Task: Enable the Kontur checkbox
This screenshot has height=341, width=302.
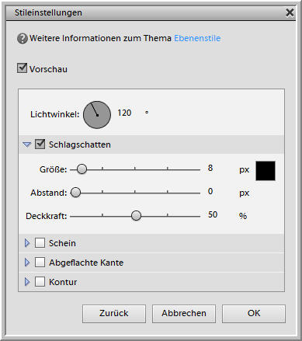Action: [x=40, y=281]
